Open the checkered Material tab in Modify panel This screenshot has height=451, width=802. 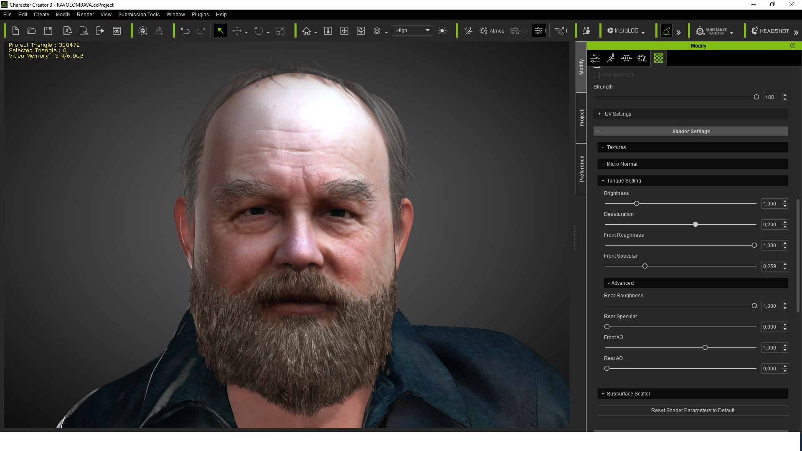pos(659,58)
